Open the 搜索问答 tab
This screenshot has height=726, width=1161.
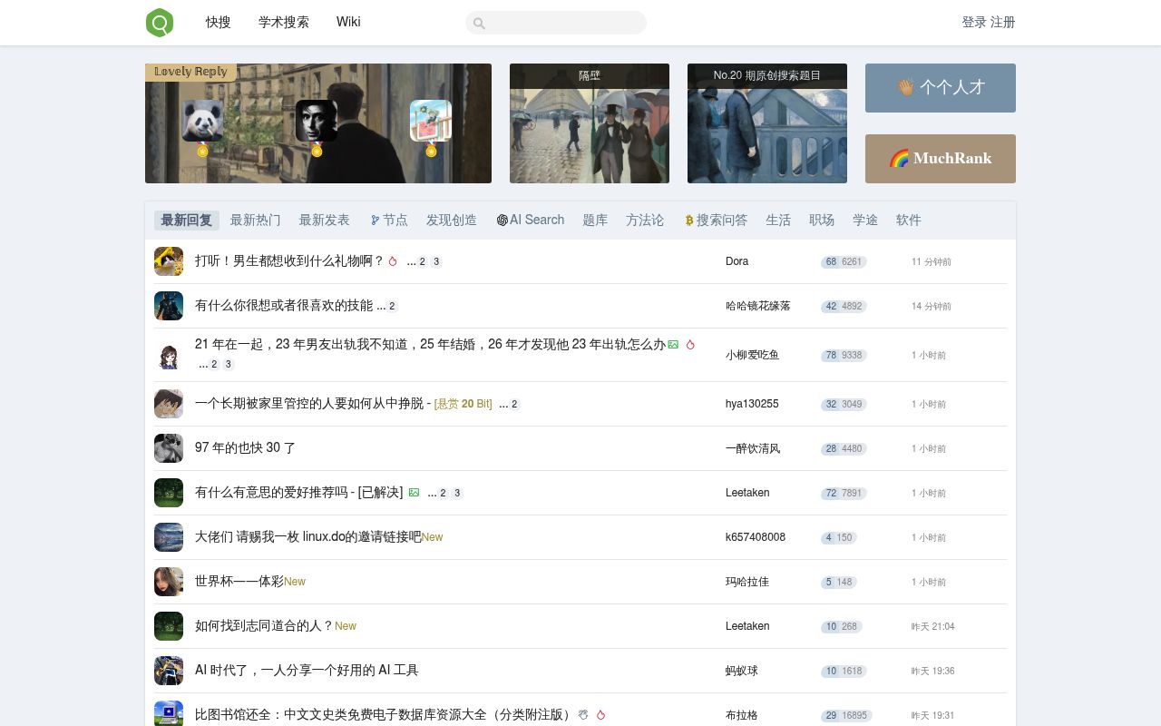pyautogui.click(x=717, y=221)
